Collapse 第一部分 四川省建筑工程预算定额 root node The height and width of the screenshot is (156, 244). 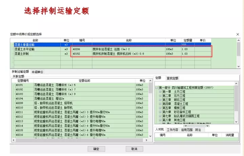point(157,88)
